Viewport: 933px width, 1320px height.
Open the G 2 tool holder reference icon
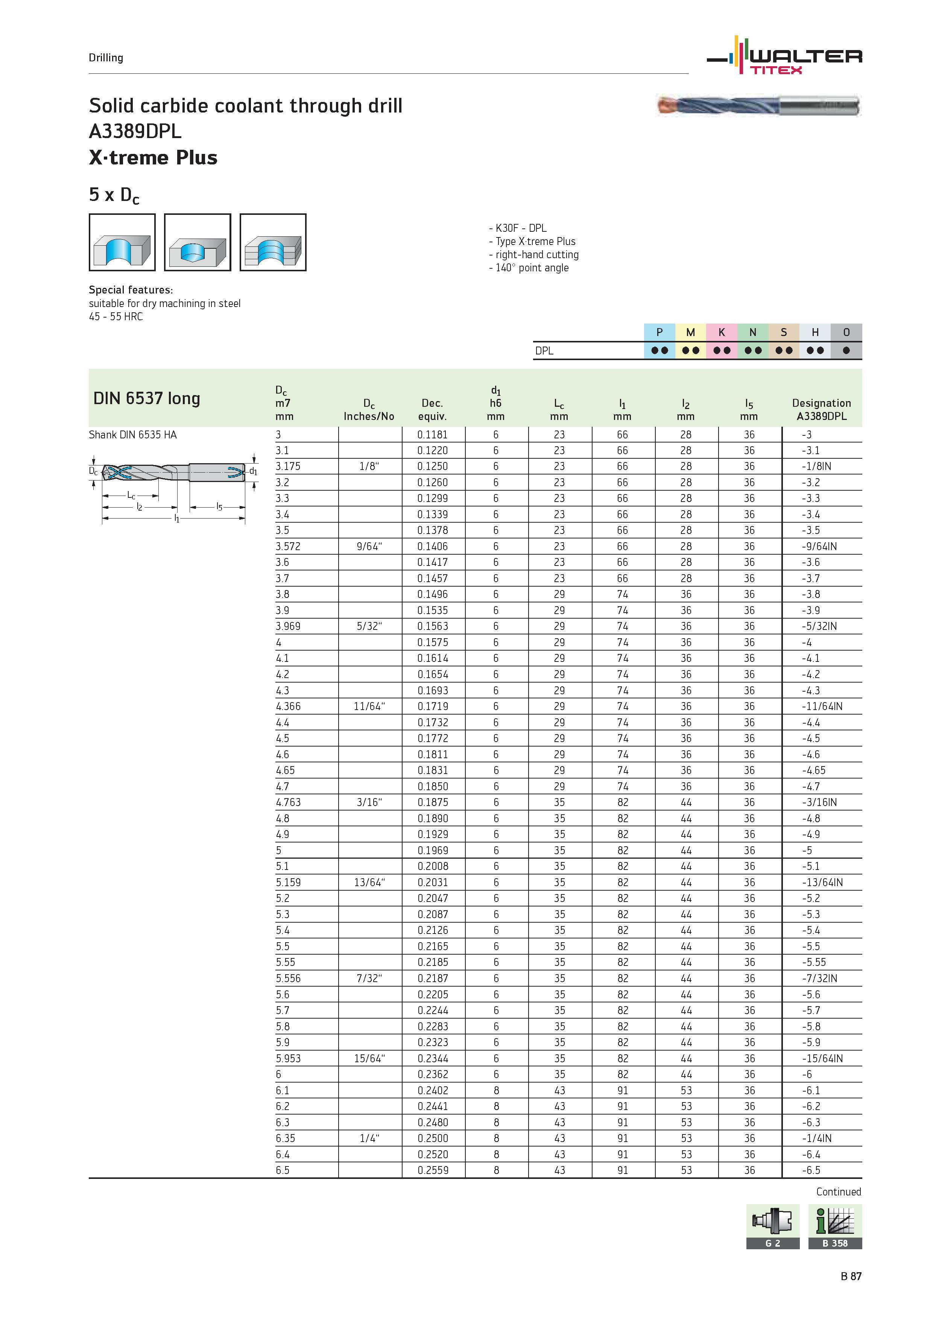click(x=773, y=1227)
